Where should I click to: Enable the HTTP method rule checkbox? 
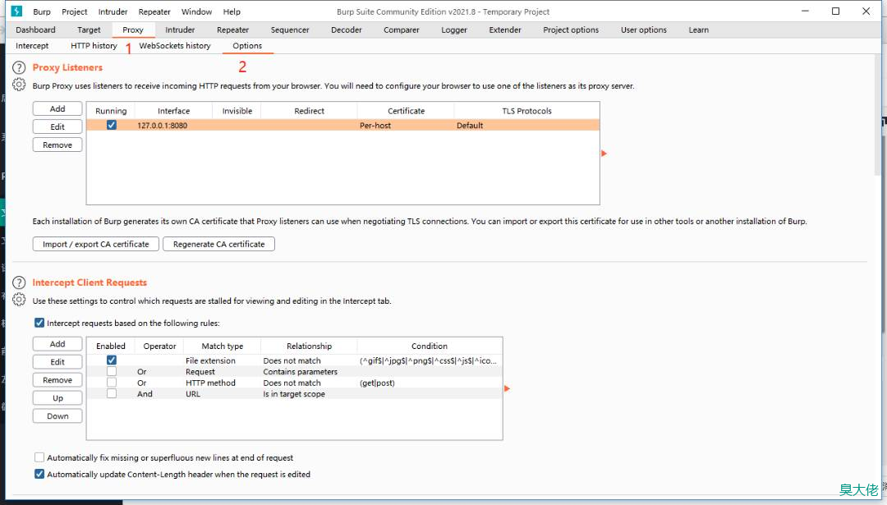click(112, 383)
